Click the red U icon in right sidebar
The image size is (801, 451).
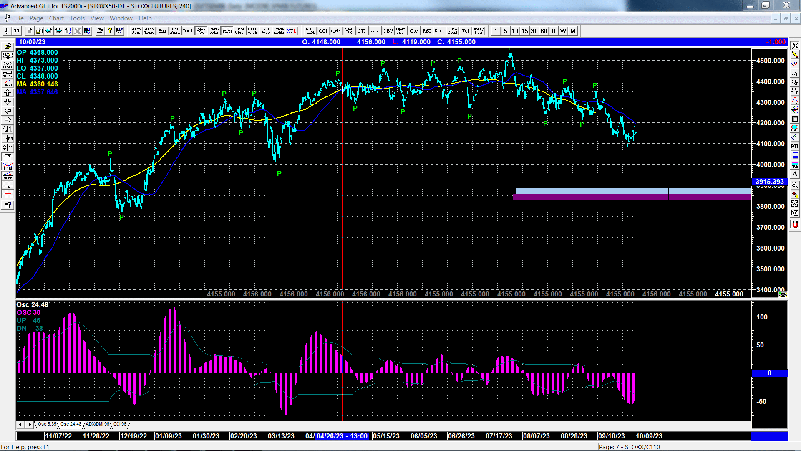(x=795, y=225)
